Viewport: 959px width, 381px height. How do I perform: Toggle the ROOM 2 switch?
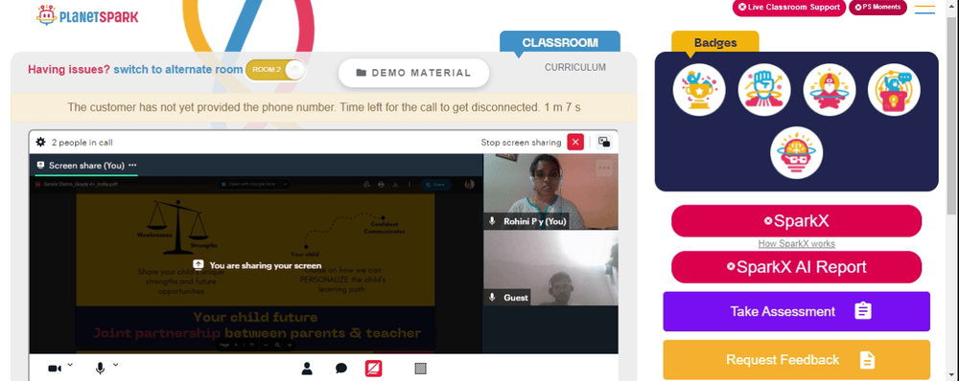point(275,70)
